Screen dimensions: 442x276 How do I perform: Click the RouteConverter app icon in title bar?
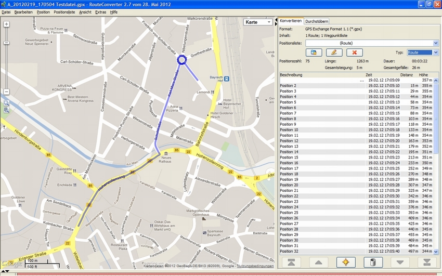(x=4, y=4)
